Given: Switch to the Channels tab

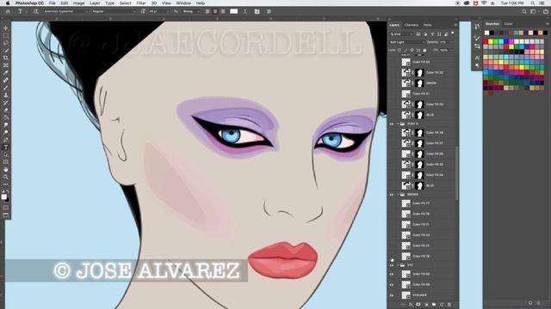Looking at the screenshot, I should coord(412,25).
